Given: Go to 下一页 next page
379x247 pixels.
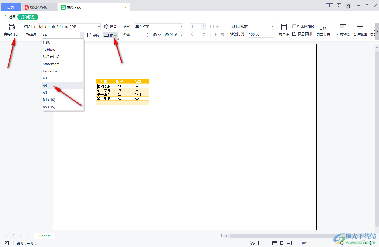Looking at the screenshot, I should [x=217, y=34].
